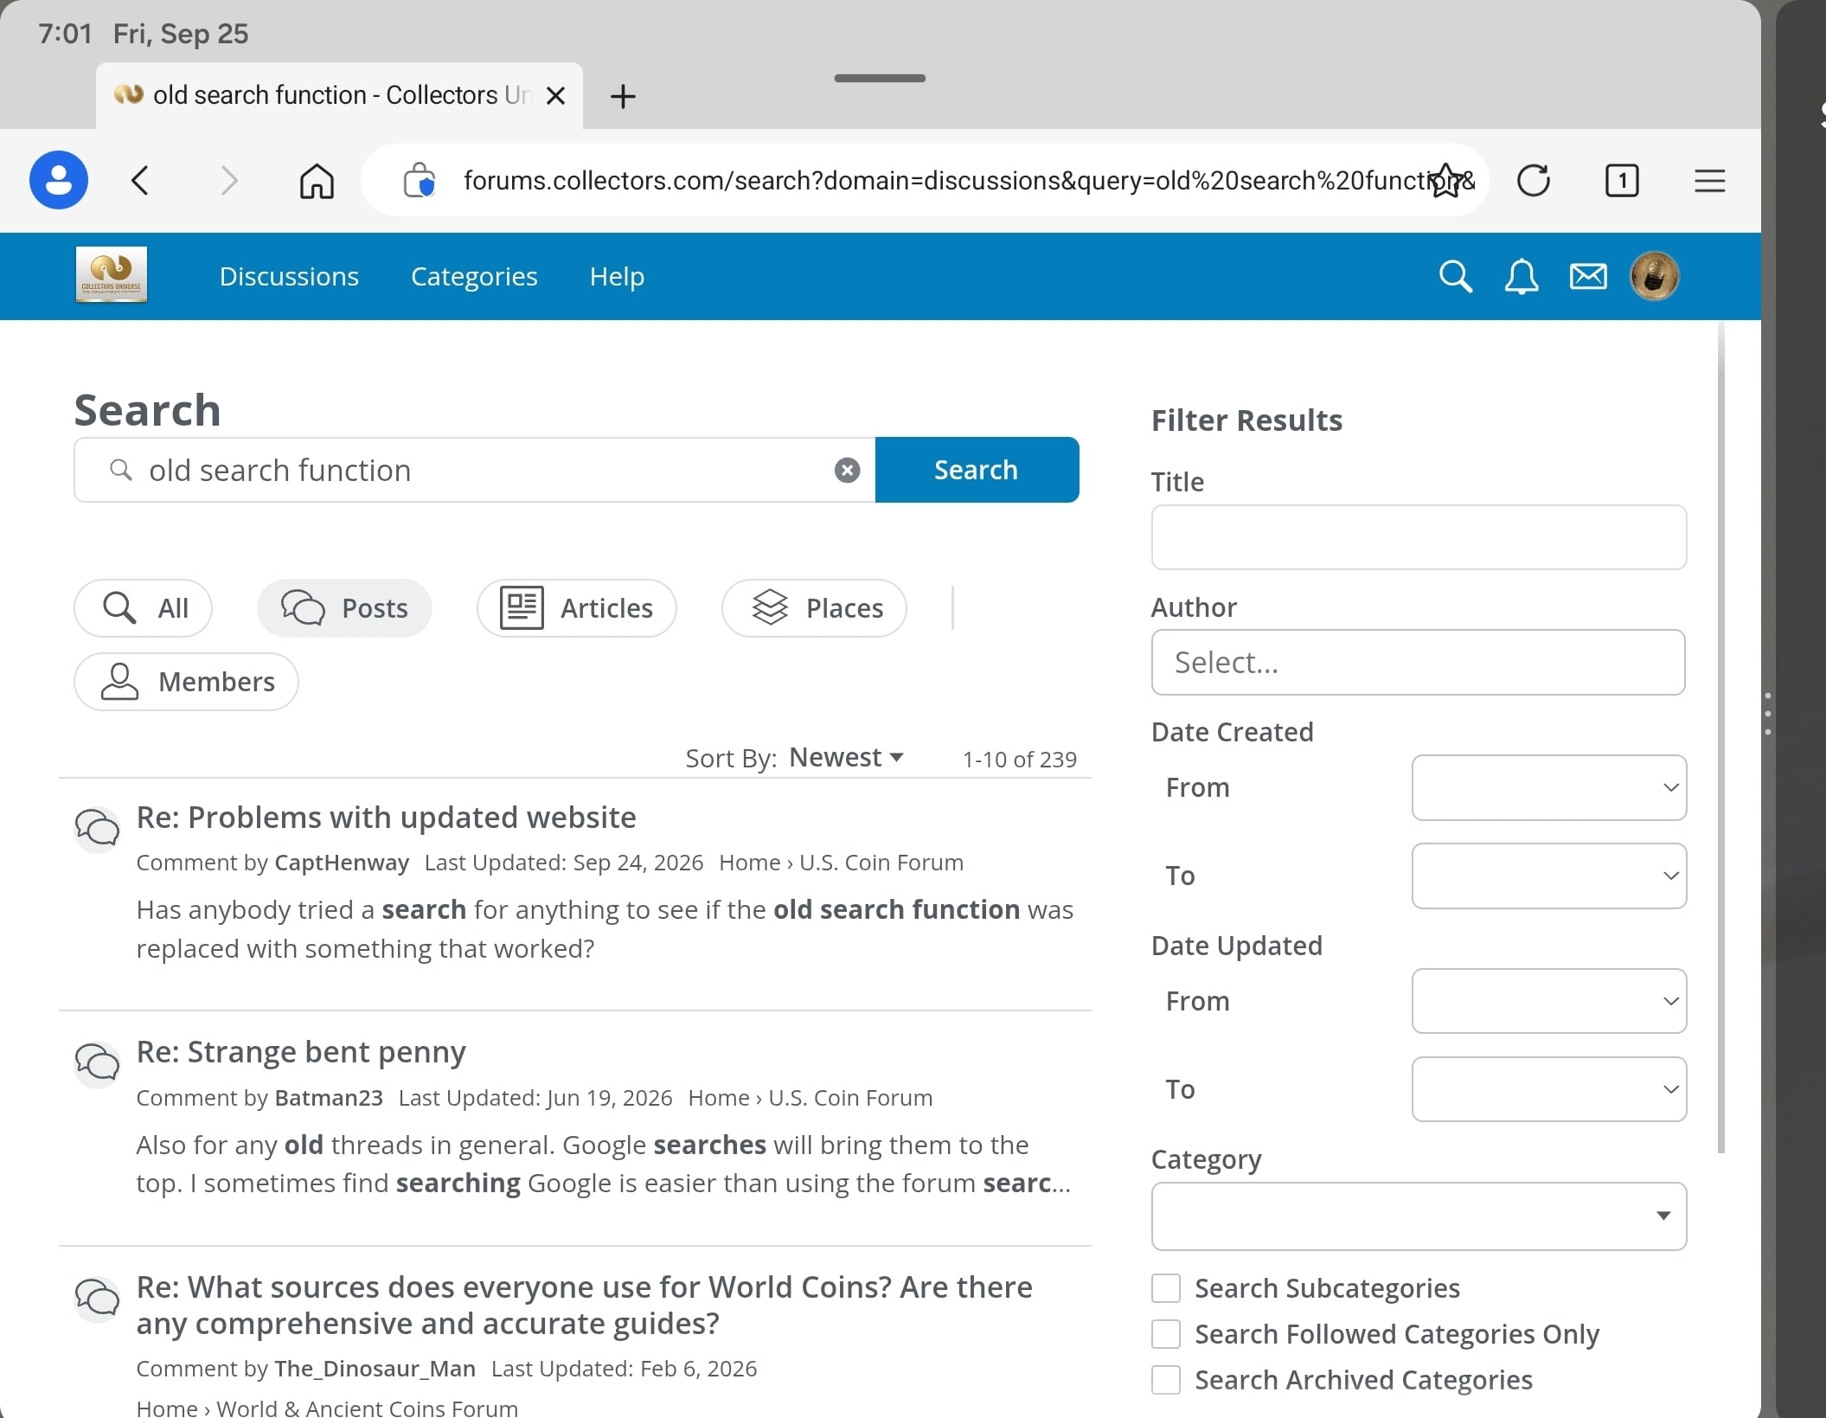Image resolution: width=1826 pixels, height=1418 pixels.
Task: Open the inbox envelope icon
Action: [1588, 277]
